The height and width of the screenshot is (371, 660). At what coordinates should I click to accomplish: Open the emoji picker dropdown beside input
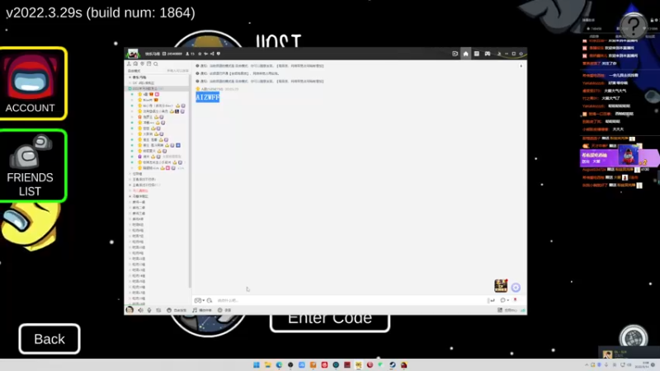click(x=199, y=300)
